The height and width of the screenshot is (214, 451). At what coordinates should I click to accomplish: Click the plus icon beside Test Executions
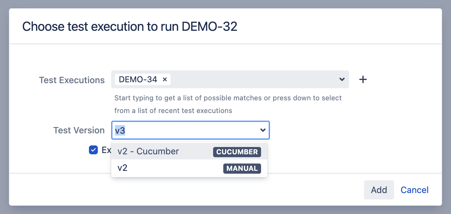click(363, 80)
